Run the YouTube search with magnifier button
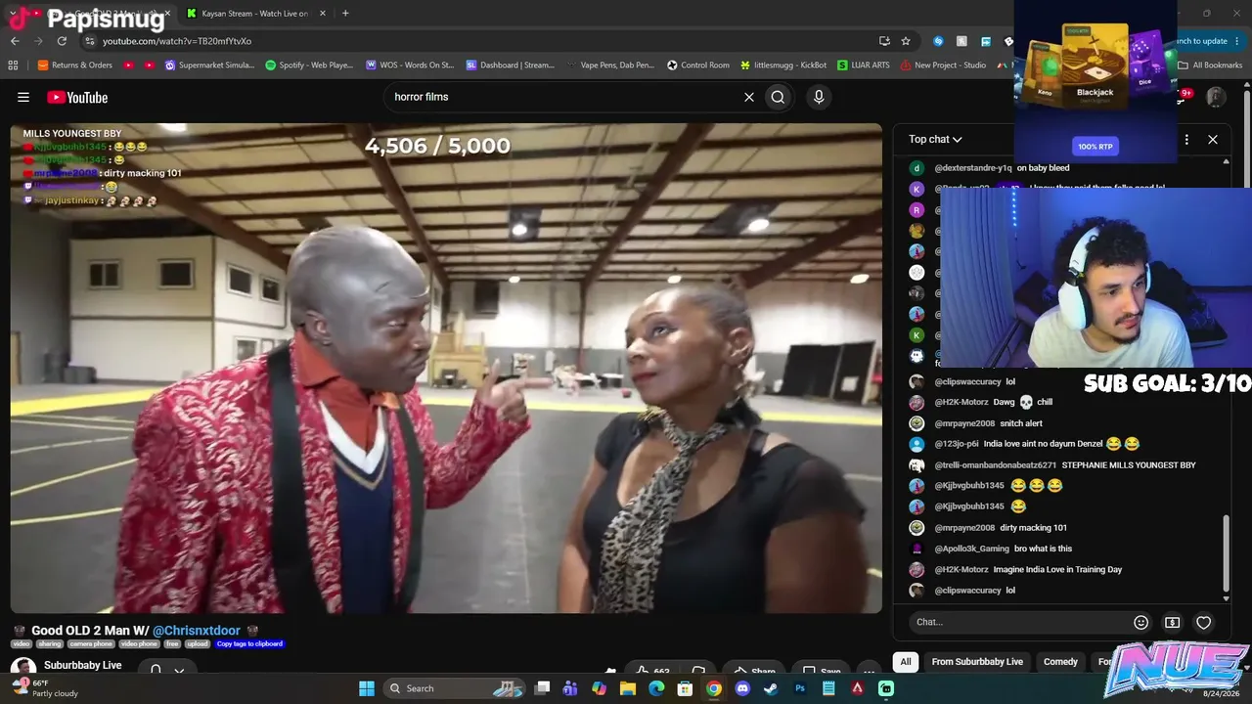1252x704 pixels. point(778,97)
